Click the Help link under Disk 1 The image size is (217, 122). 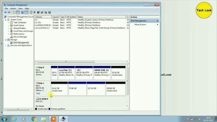point(38,93)
